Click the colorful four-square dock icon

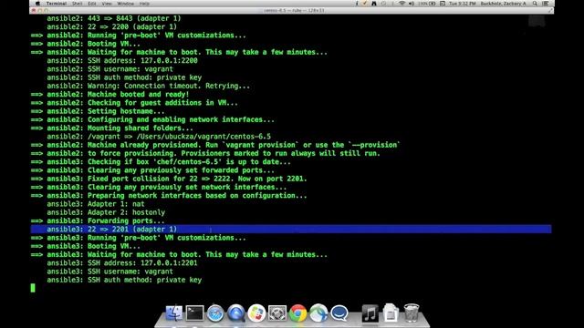(256, 313)
